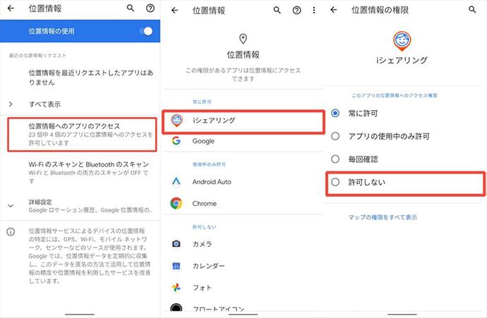
Task: Open the Google app icon row
Action: pyautogui.click(x=176, y=141)
